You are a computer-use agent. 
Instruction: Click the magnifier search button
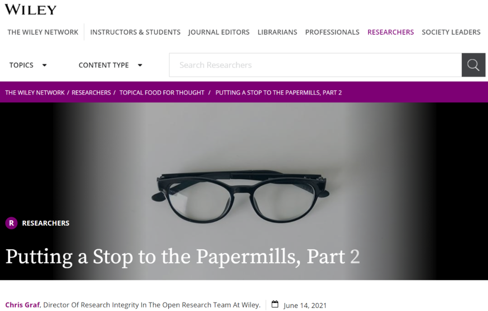pos(474,65)
